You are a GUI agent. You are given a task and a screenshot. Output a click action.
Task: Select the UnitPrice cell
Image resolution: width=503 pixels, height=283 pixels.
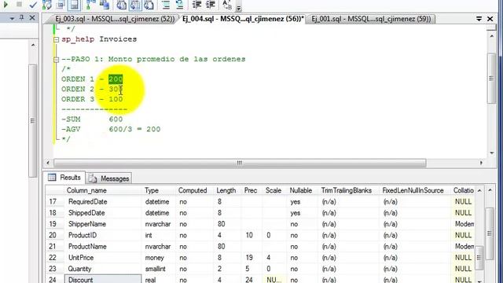tap(103, 258)
